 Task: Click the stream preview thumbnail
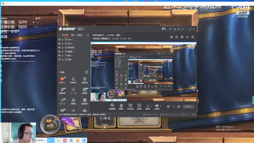pyautogui.click(x=144, y=72)
